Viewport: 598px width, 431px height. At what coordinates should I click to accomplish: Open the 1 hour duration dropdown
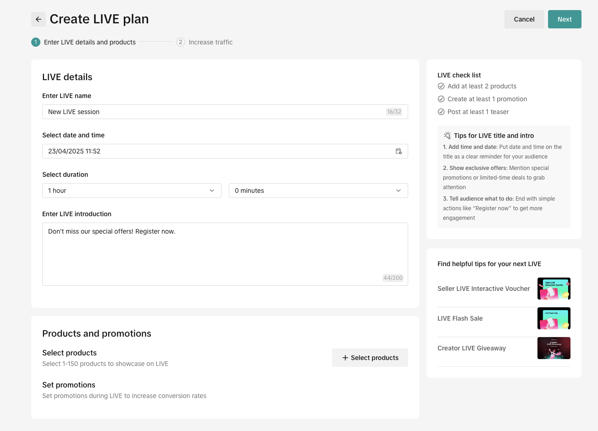[x=132, y=191]
